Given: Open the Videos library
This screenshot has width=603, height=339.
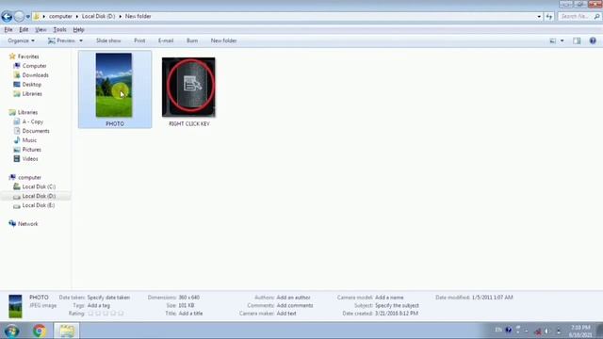Looking at the screenshot, I should [x=30, y=159].
